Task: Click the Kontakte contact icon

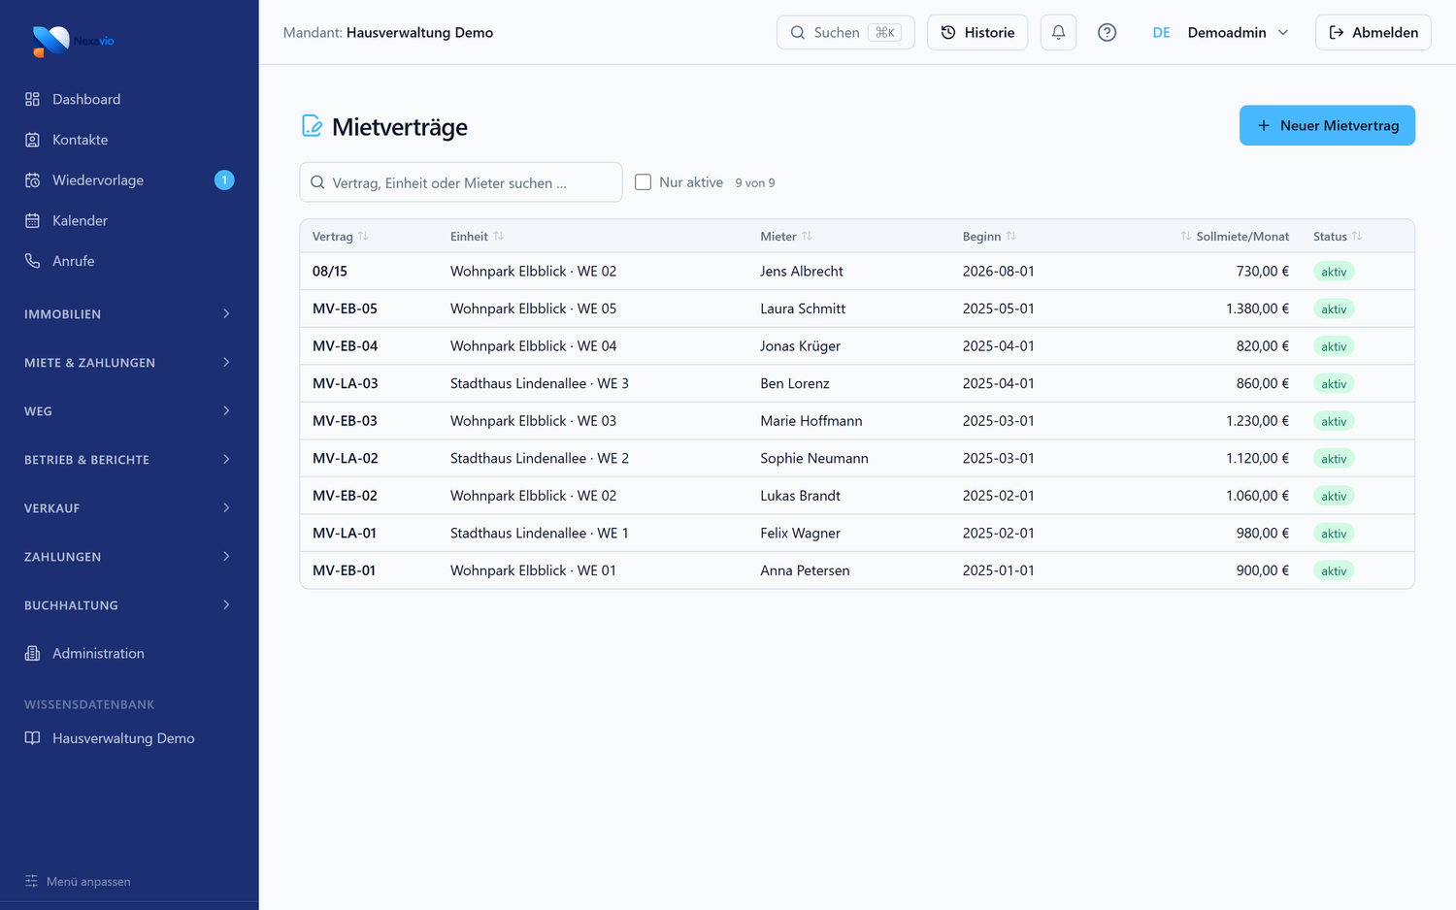Action: [32, 140]
